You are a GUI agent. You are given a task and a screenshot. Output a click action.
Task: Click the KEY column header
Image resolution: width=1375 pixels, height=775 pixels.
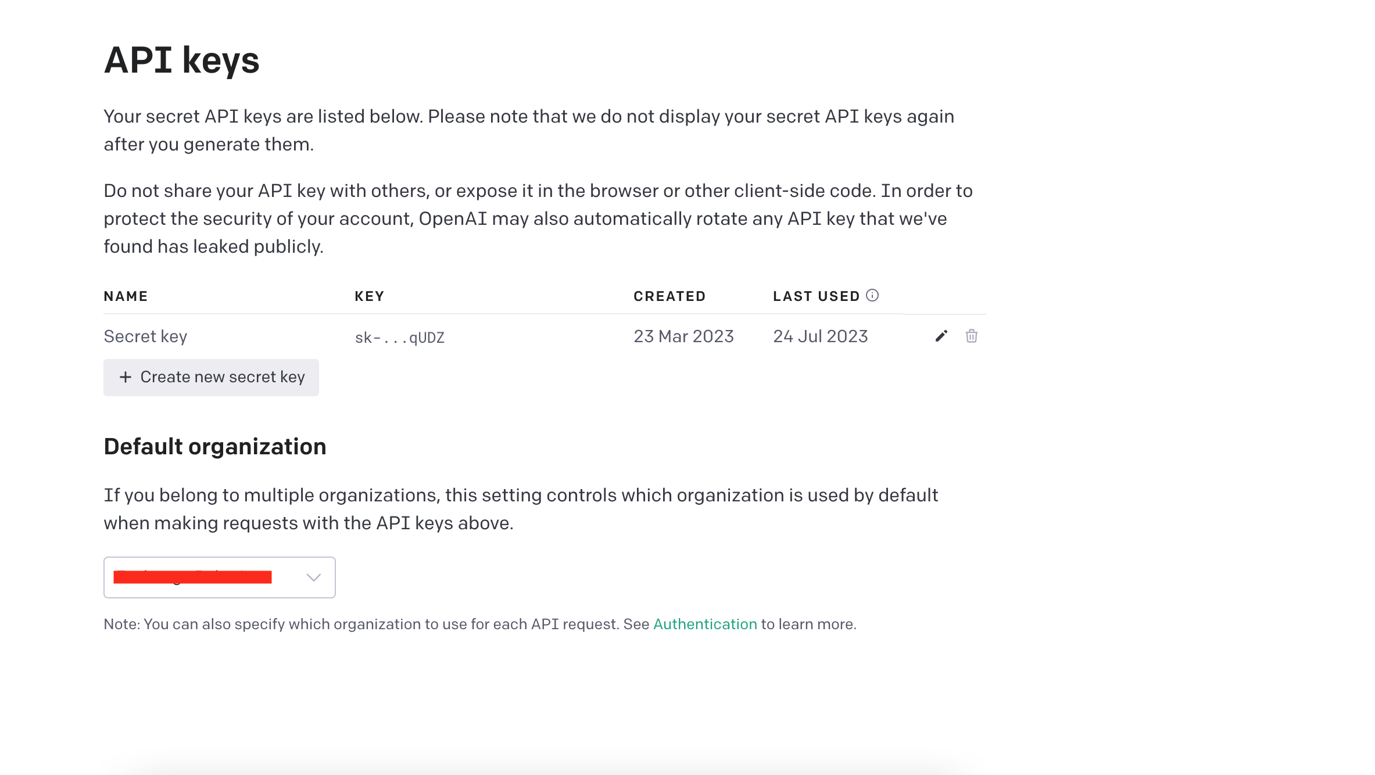pyautogui.click(x=370, y=296)
